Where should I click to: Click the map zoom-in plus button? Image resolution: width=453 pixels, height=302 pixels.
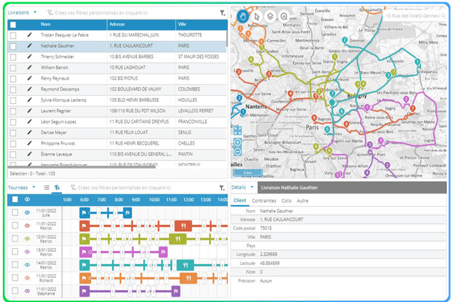(238, 142)
